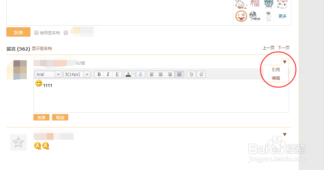Screen dimensions: 324x170
Task: Toggle italic formatting in comment editor
Action: (108, 74)
